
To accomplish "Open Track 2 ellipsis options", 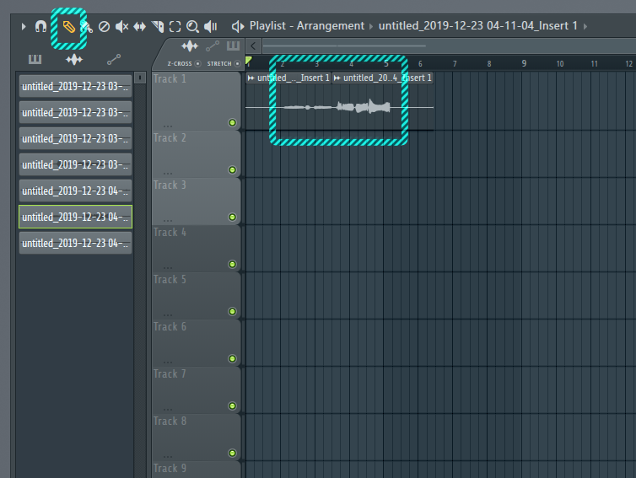I will 168,173.
